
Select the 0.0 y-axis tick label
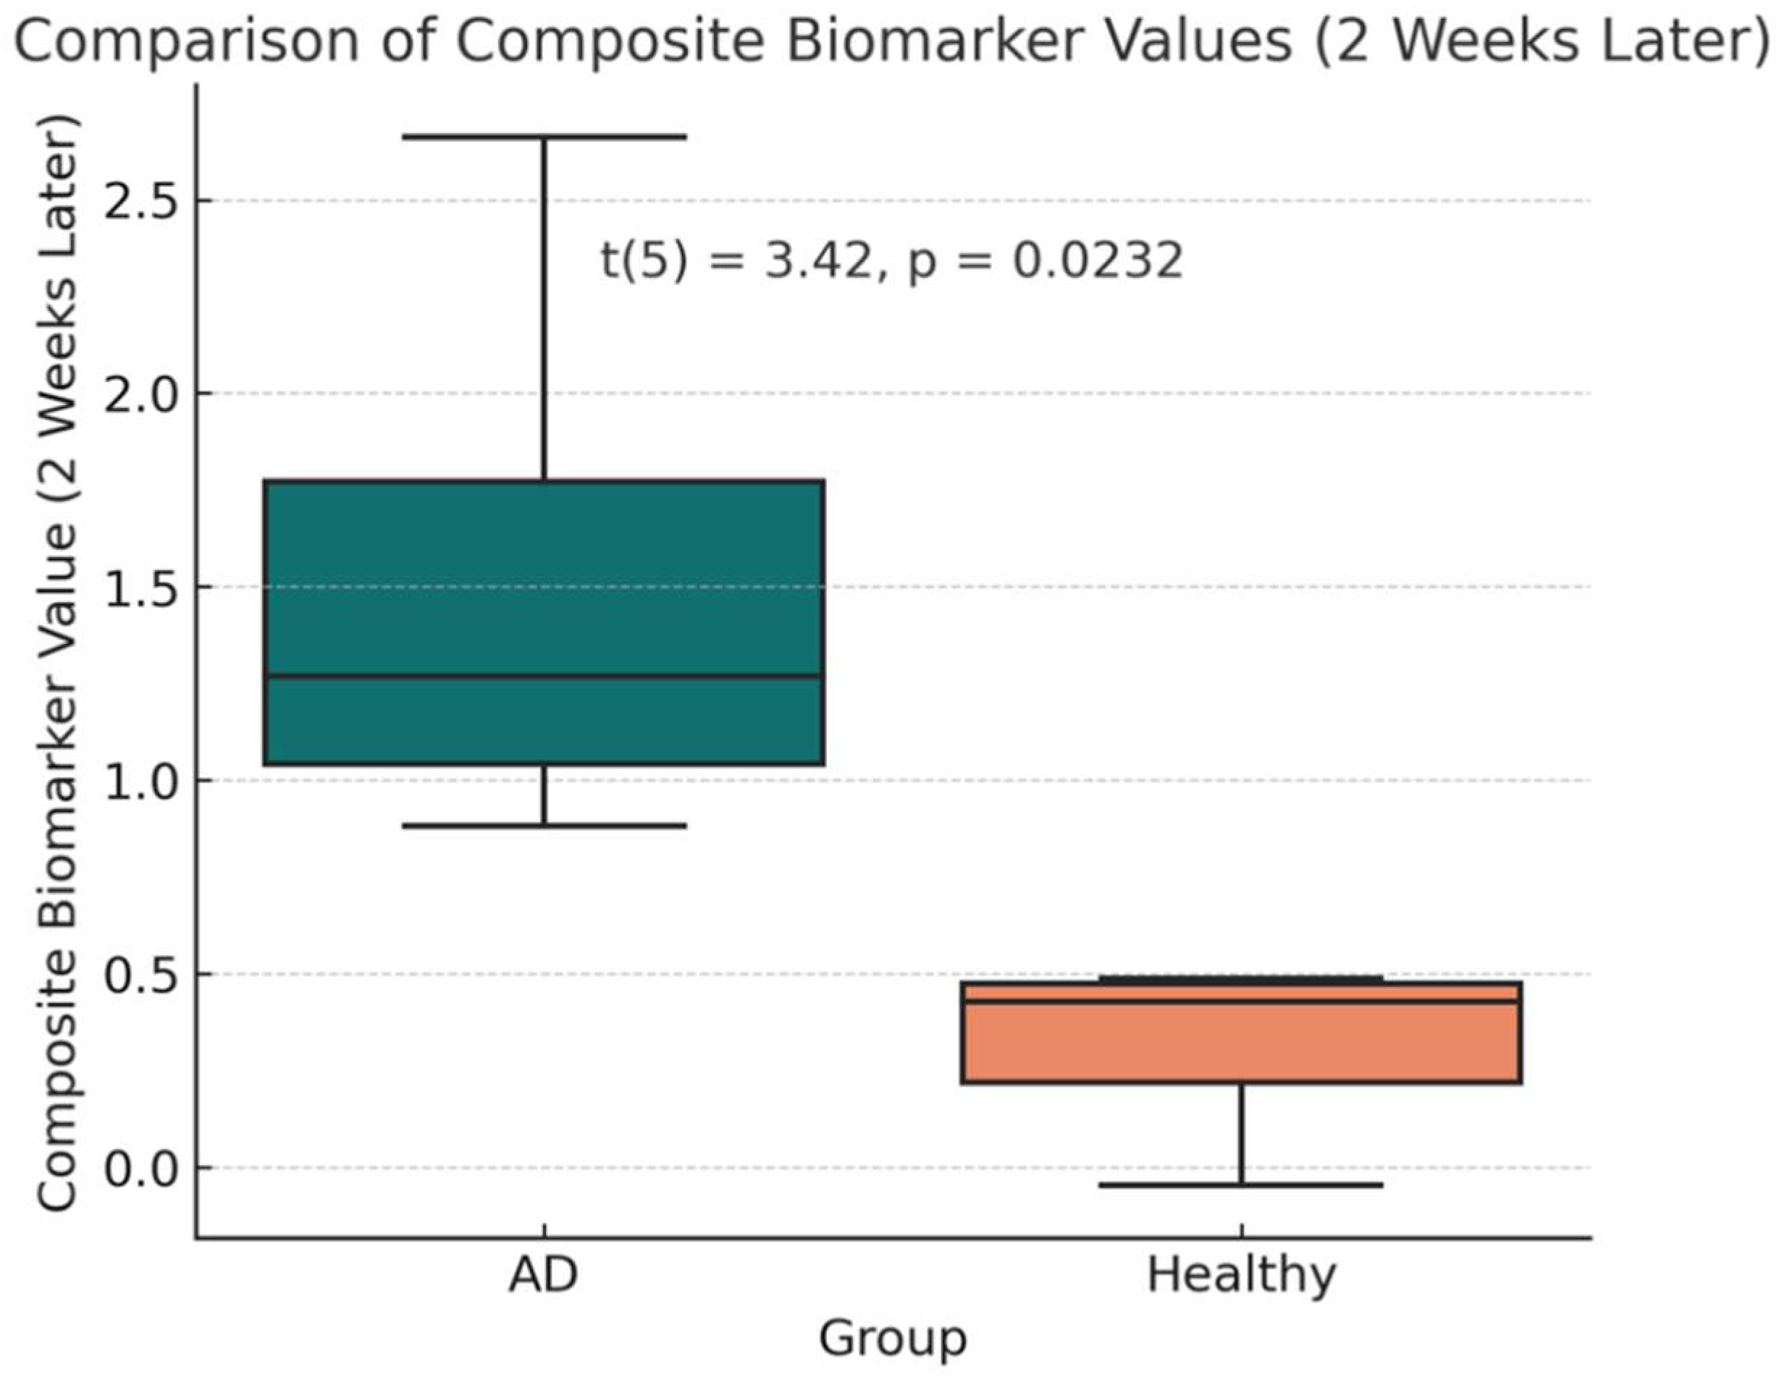[140, 1168]
